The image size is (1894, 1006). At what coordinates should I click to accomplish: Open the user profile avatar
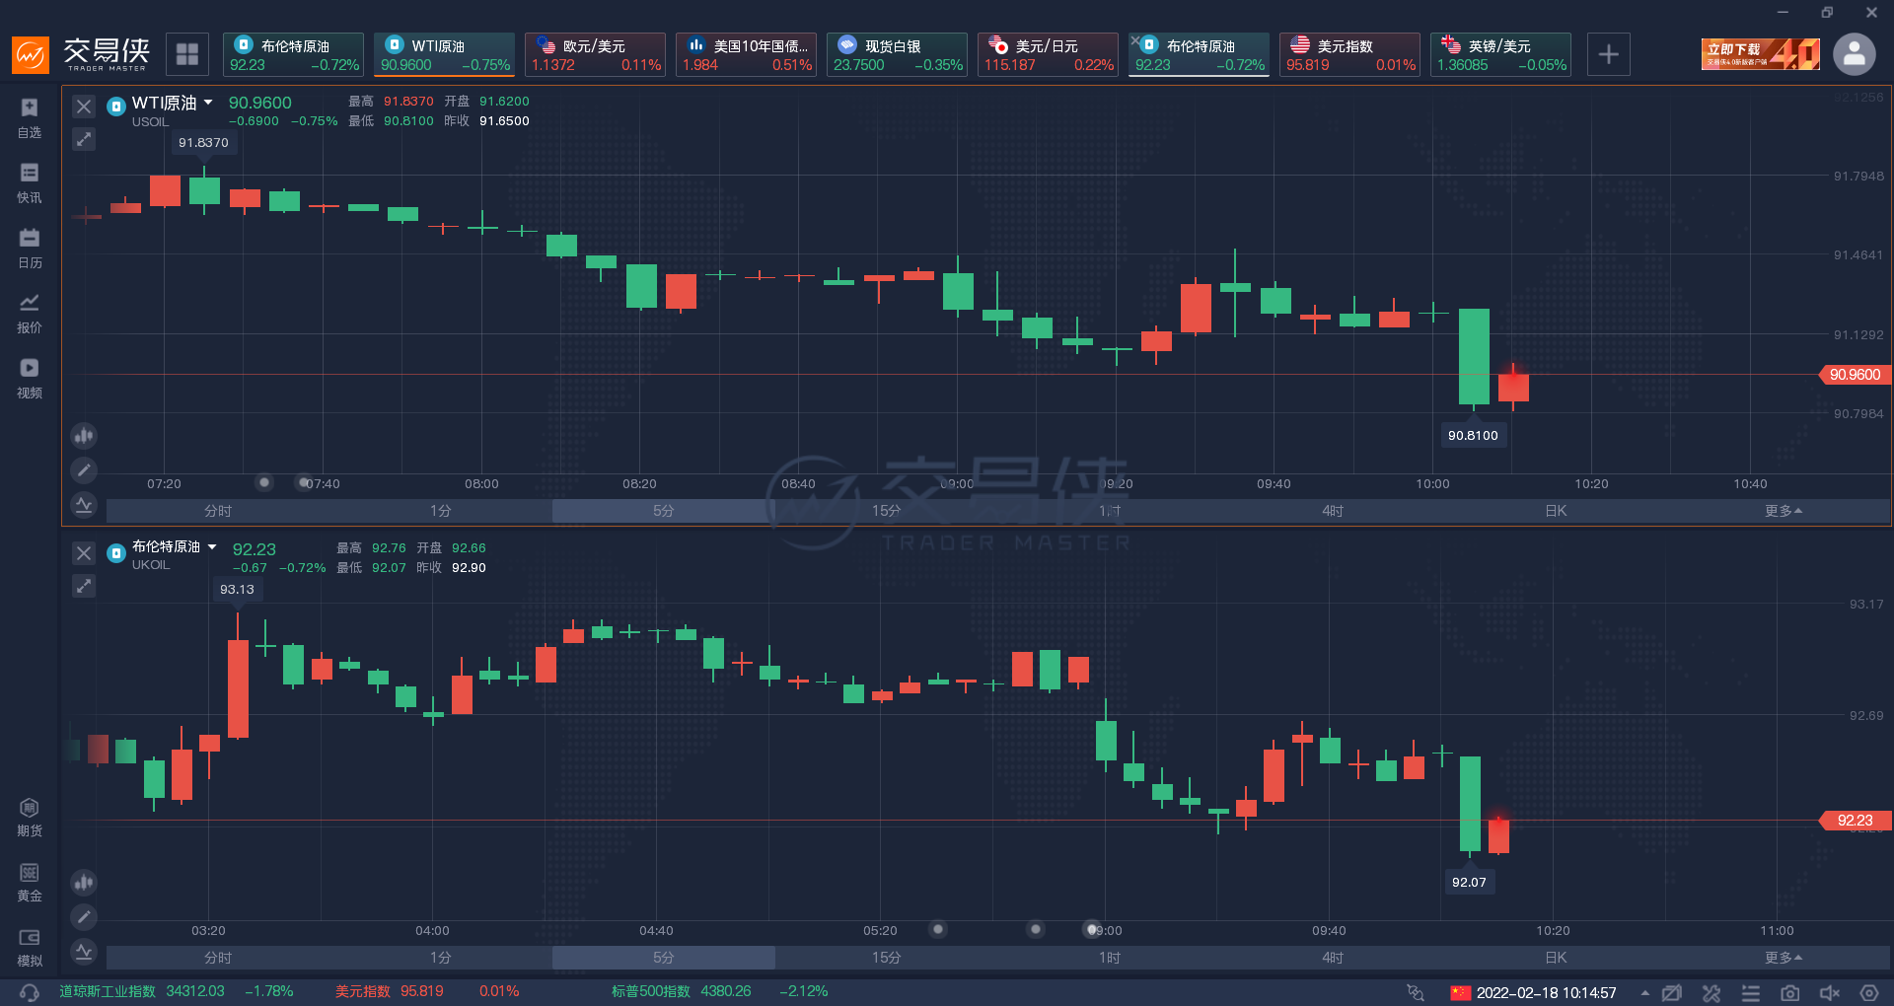[x=1855, y=54]
